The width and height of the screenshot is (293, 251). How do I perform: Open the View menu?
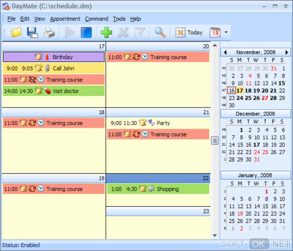(x=39, y=19)
